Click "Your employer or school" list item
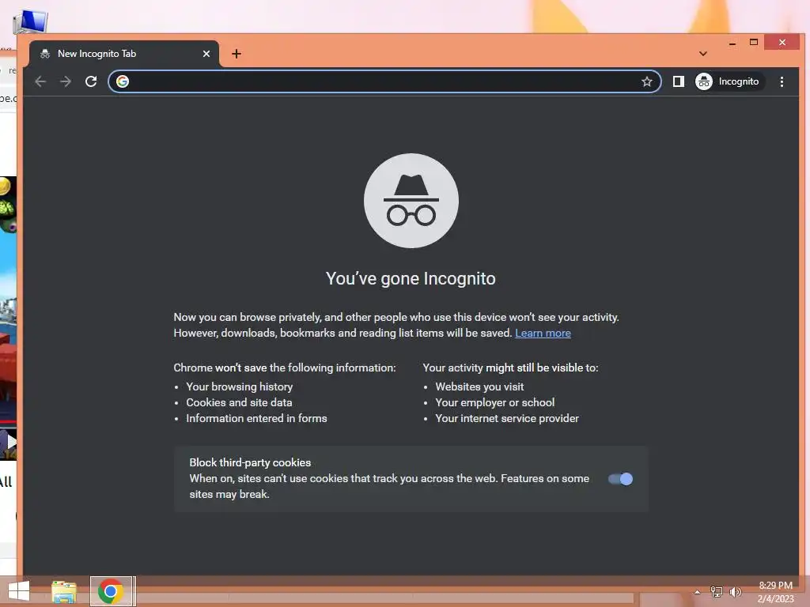 click(495, 402)
